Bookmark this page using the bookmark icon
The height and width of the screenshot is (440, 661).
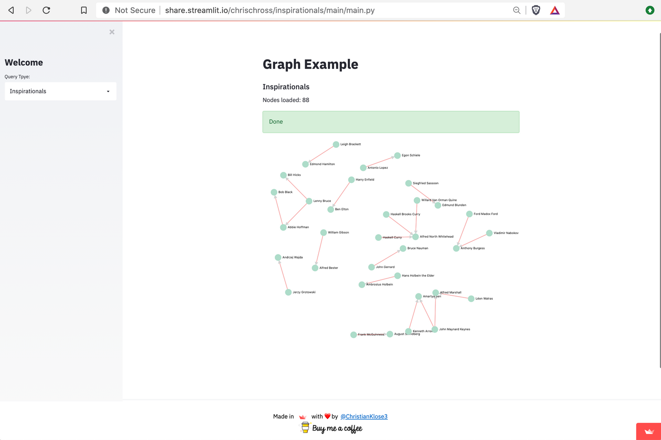point(84,10)
